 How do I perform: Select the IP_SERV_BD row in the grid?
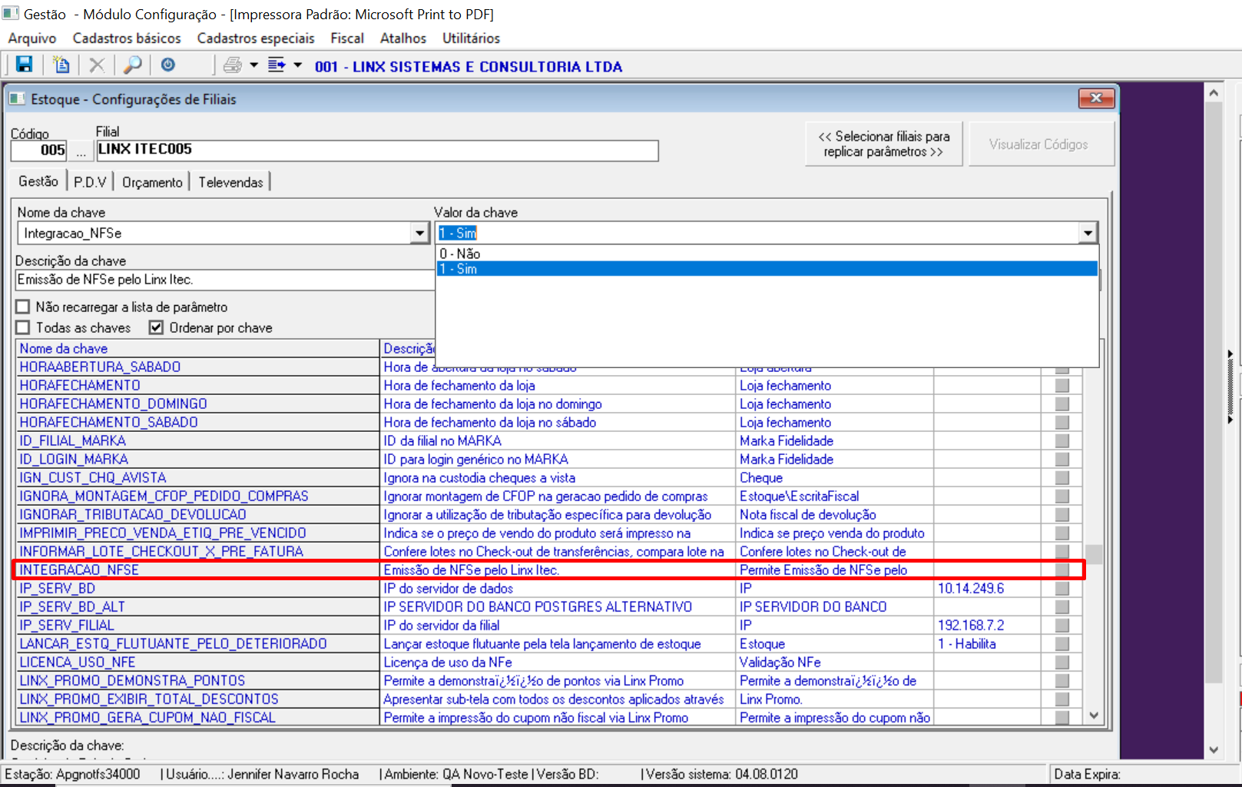(x=58, y=589)
